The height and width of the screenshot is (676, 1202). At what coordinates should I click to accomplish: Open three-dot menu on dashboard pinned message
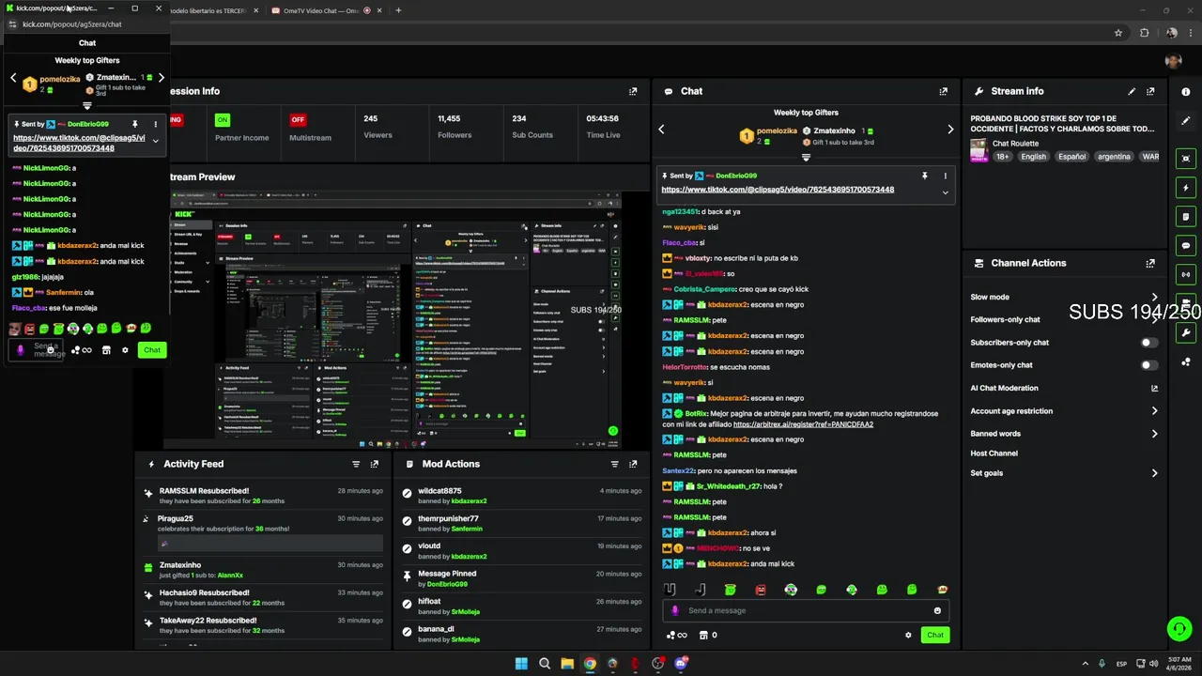click(946, 176)
